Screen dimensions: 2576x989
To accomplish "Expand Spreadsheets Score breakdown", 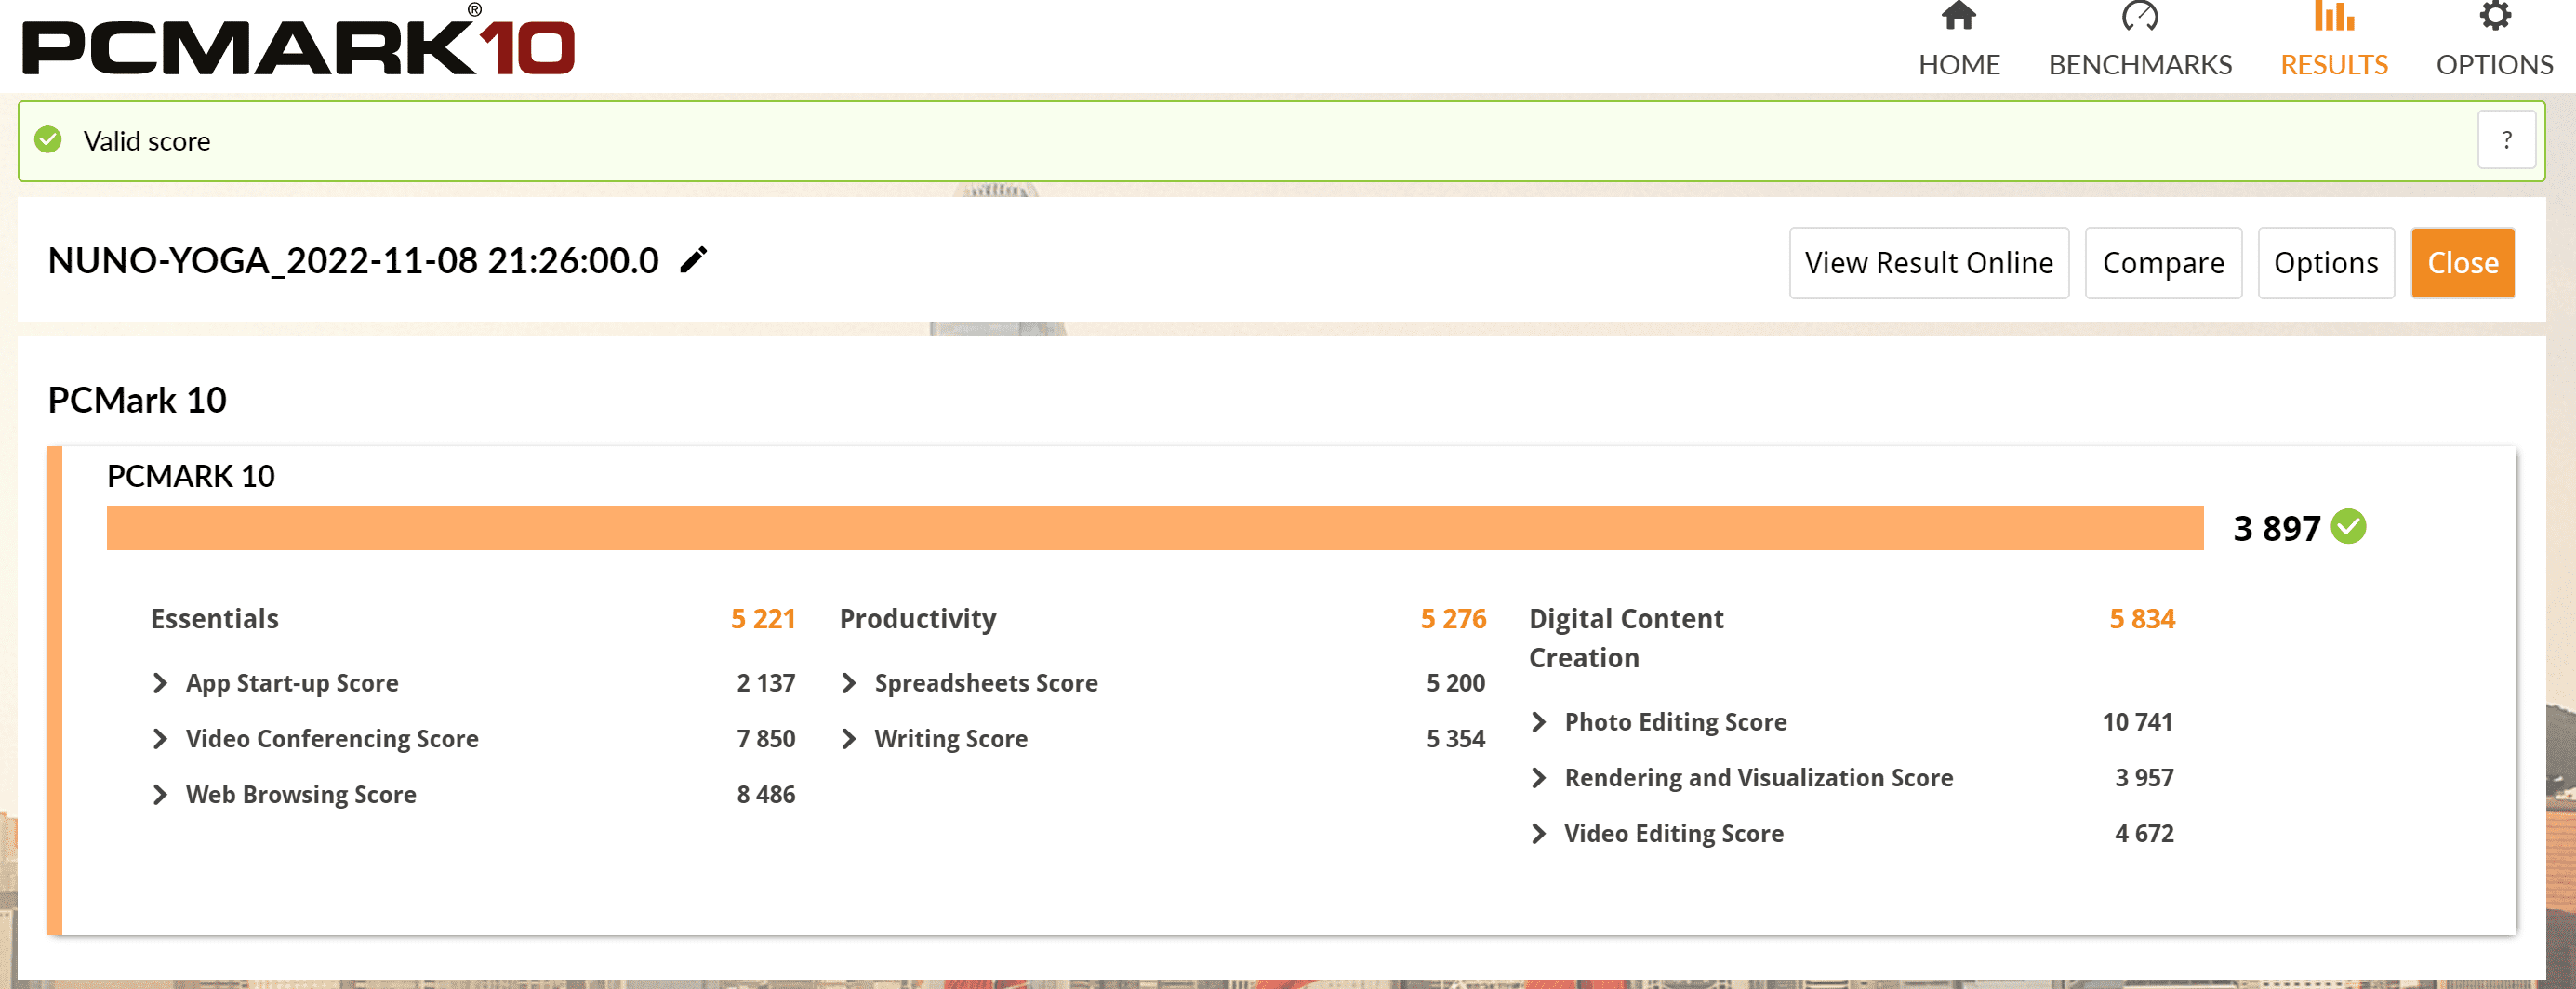I will tap(849, 683).
